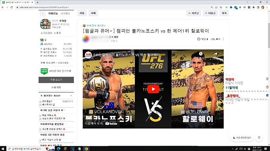
Task: Open the Extensions puzzle piece menu
Action: pos(253,7)
